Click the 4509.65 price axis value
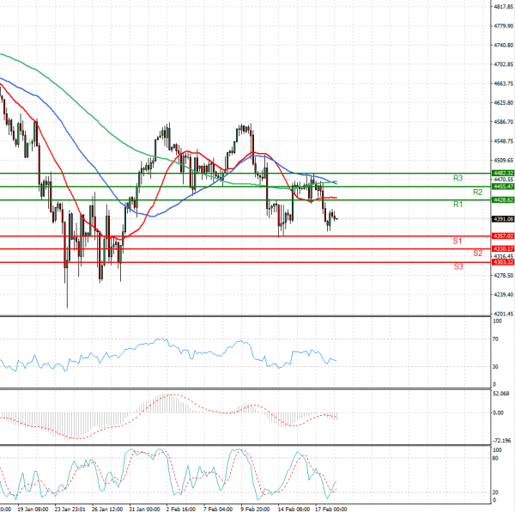515x513 pixels. click(504, 161)
